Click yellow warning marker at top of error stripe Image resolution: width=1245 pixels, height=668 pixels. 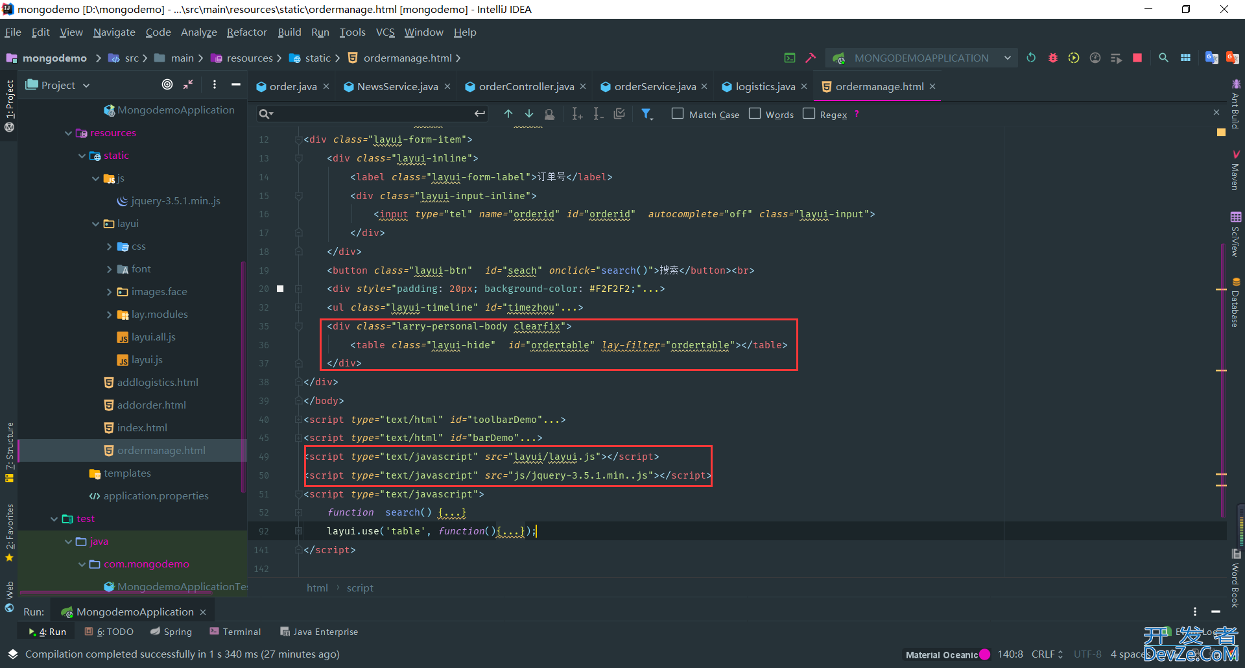click(x=1221, y=132)
